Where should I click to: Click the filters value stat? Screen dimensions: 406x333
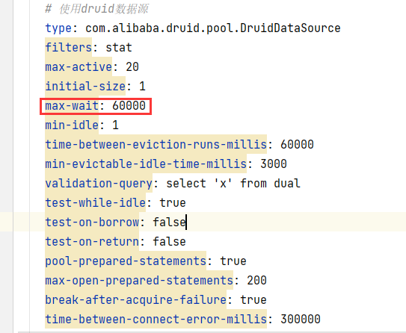click(119, 48)
